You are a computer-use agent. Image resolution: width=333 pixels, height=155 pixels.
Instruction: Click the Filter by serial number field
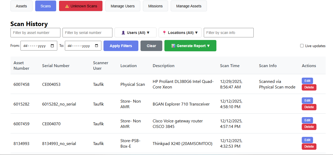(x=87, y=33)
